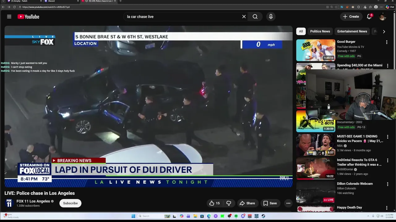Open the notifications bell

(369, 17)
